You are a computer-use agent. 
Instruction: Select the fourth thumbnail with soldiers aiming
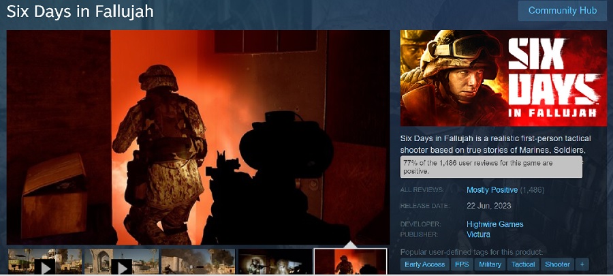pyautogui.click(x=275, y=261)
